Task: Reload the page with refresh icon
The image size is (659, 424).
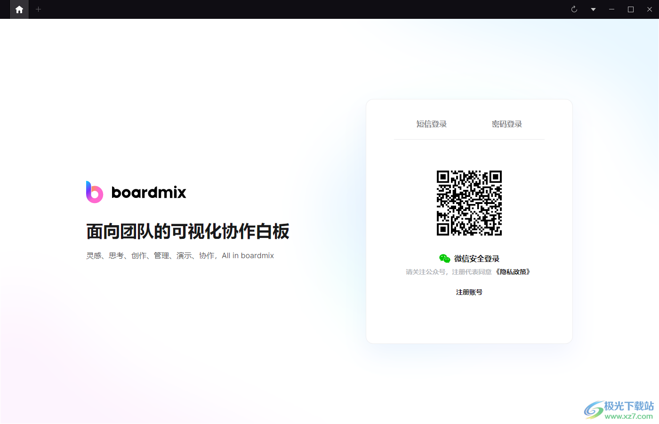Action: pos(574,9)
